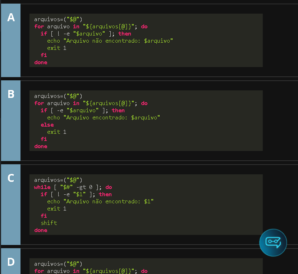Click 'while [ "$#" -gt 0 ]; do' line
Viewport: 298px width, 274px height.
pyautogui.click(x=73, y=187)
